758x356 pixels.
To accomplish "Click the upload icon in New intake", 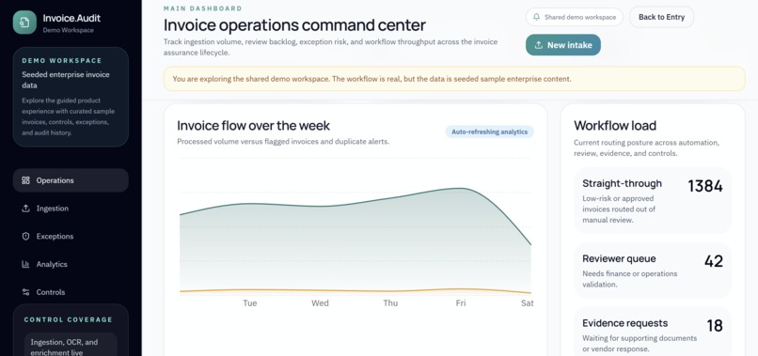I will 539,45.
